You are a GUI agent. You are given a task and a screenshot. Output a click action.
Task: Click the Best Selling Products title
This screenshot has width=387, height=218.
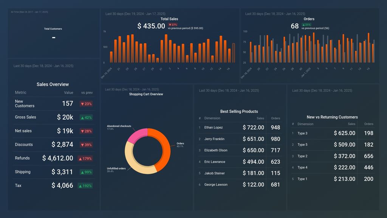[x=239, y=112]
